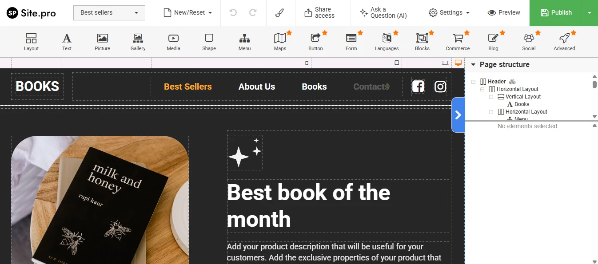Open the Settings menu
Screen dimensions: 598x264
point(449,13)
